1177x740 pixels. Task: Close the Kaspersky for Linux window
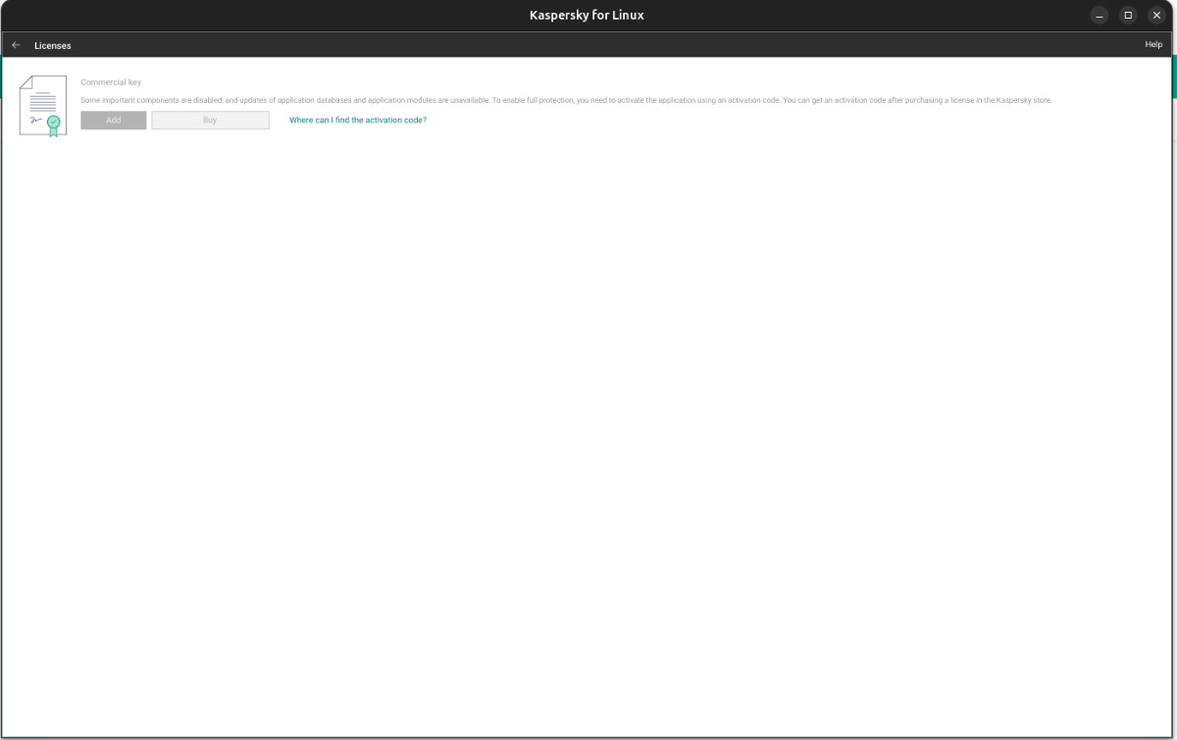1156,15
